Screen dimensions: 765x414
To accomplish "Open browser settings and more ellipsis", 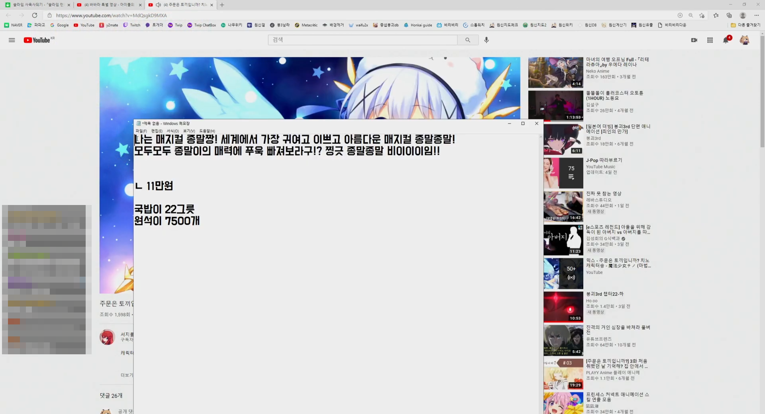I will [x=757, y=15].
